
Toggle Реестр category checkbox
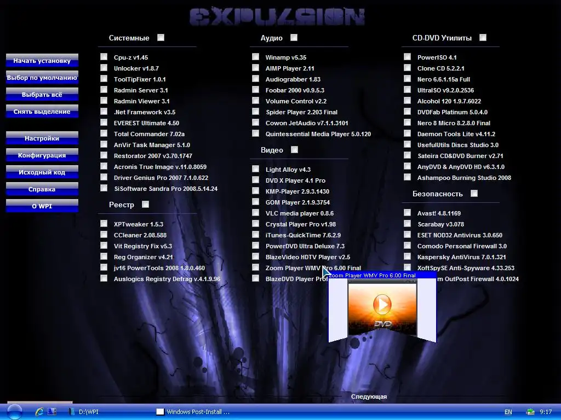(145, 205)
